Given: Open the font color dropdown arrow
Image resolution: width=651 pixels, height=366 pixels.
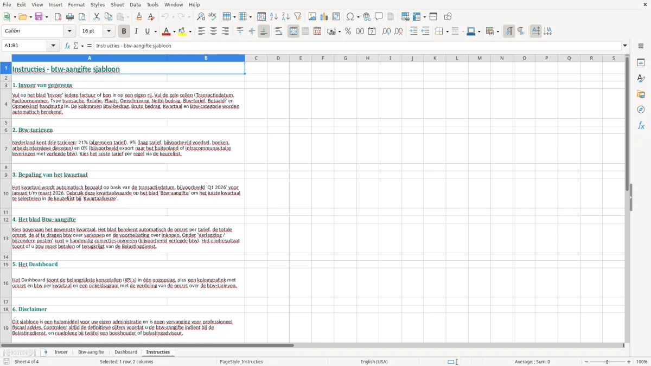Looking at the screenshot, I should coord(174,31).
